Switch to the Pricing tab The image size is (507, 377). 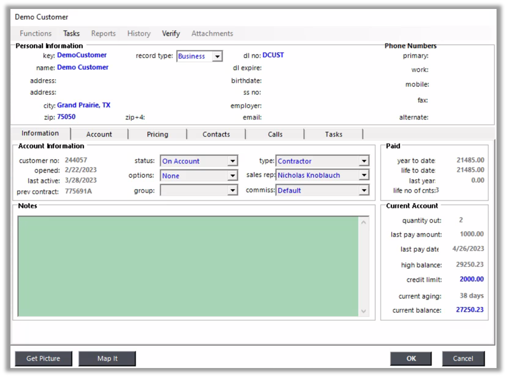tap(158, 134)
